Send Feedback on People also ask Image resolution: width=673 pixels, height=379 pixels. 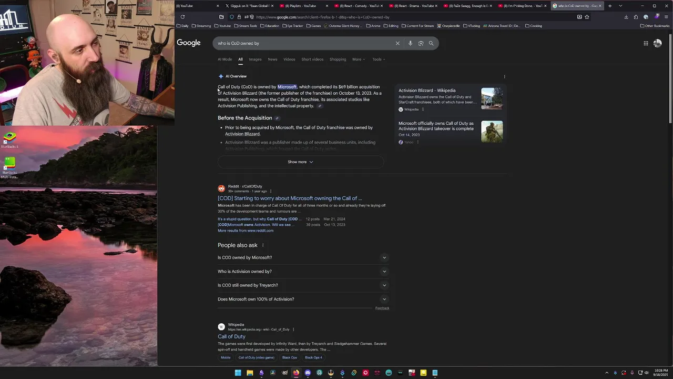(382, 308)
